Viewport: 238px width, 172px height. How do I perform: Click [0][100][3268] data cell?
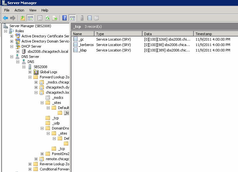point(167,39)
